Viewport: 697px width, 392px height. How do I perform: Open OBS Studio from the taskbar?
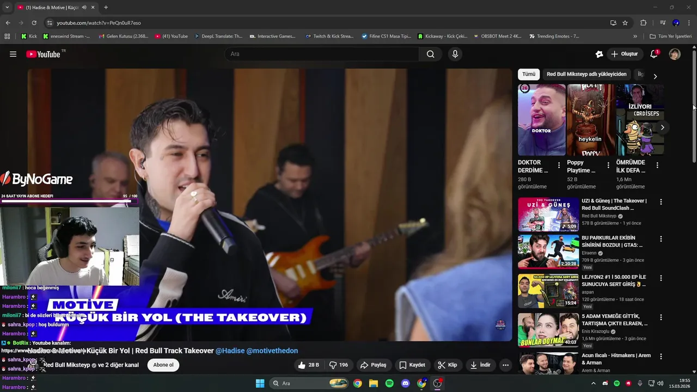click(x=437, y=383)
